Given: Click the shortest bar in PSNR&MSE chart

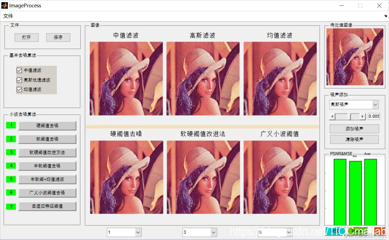Looking at the screenshot, I should [355, 193].
